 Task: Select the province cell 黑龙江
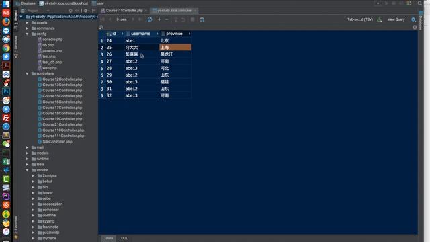pyautogui.click(x=175, y=54)
